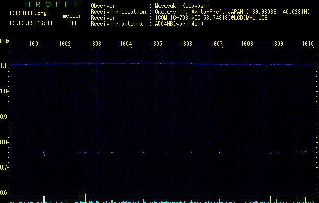This screenshot has width=319, height=203.
Task: Click the Receiving Location label
Action: (x=118, y=12)
